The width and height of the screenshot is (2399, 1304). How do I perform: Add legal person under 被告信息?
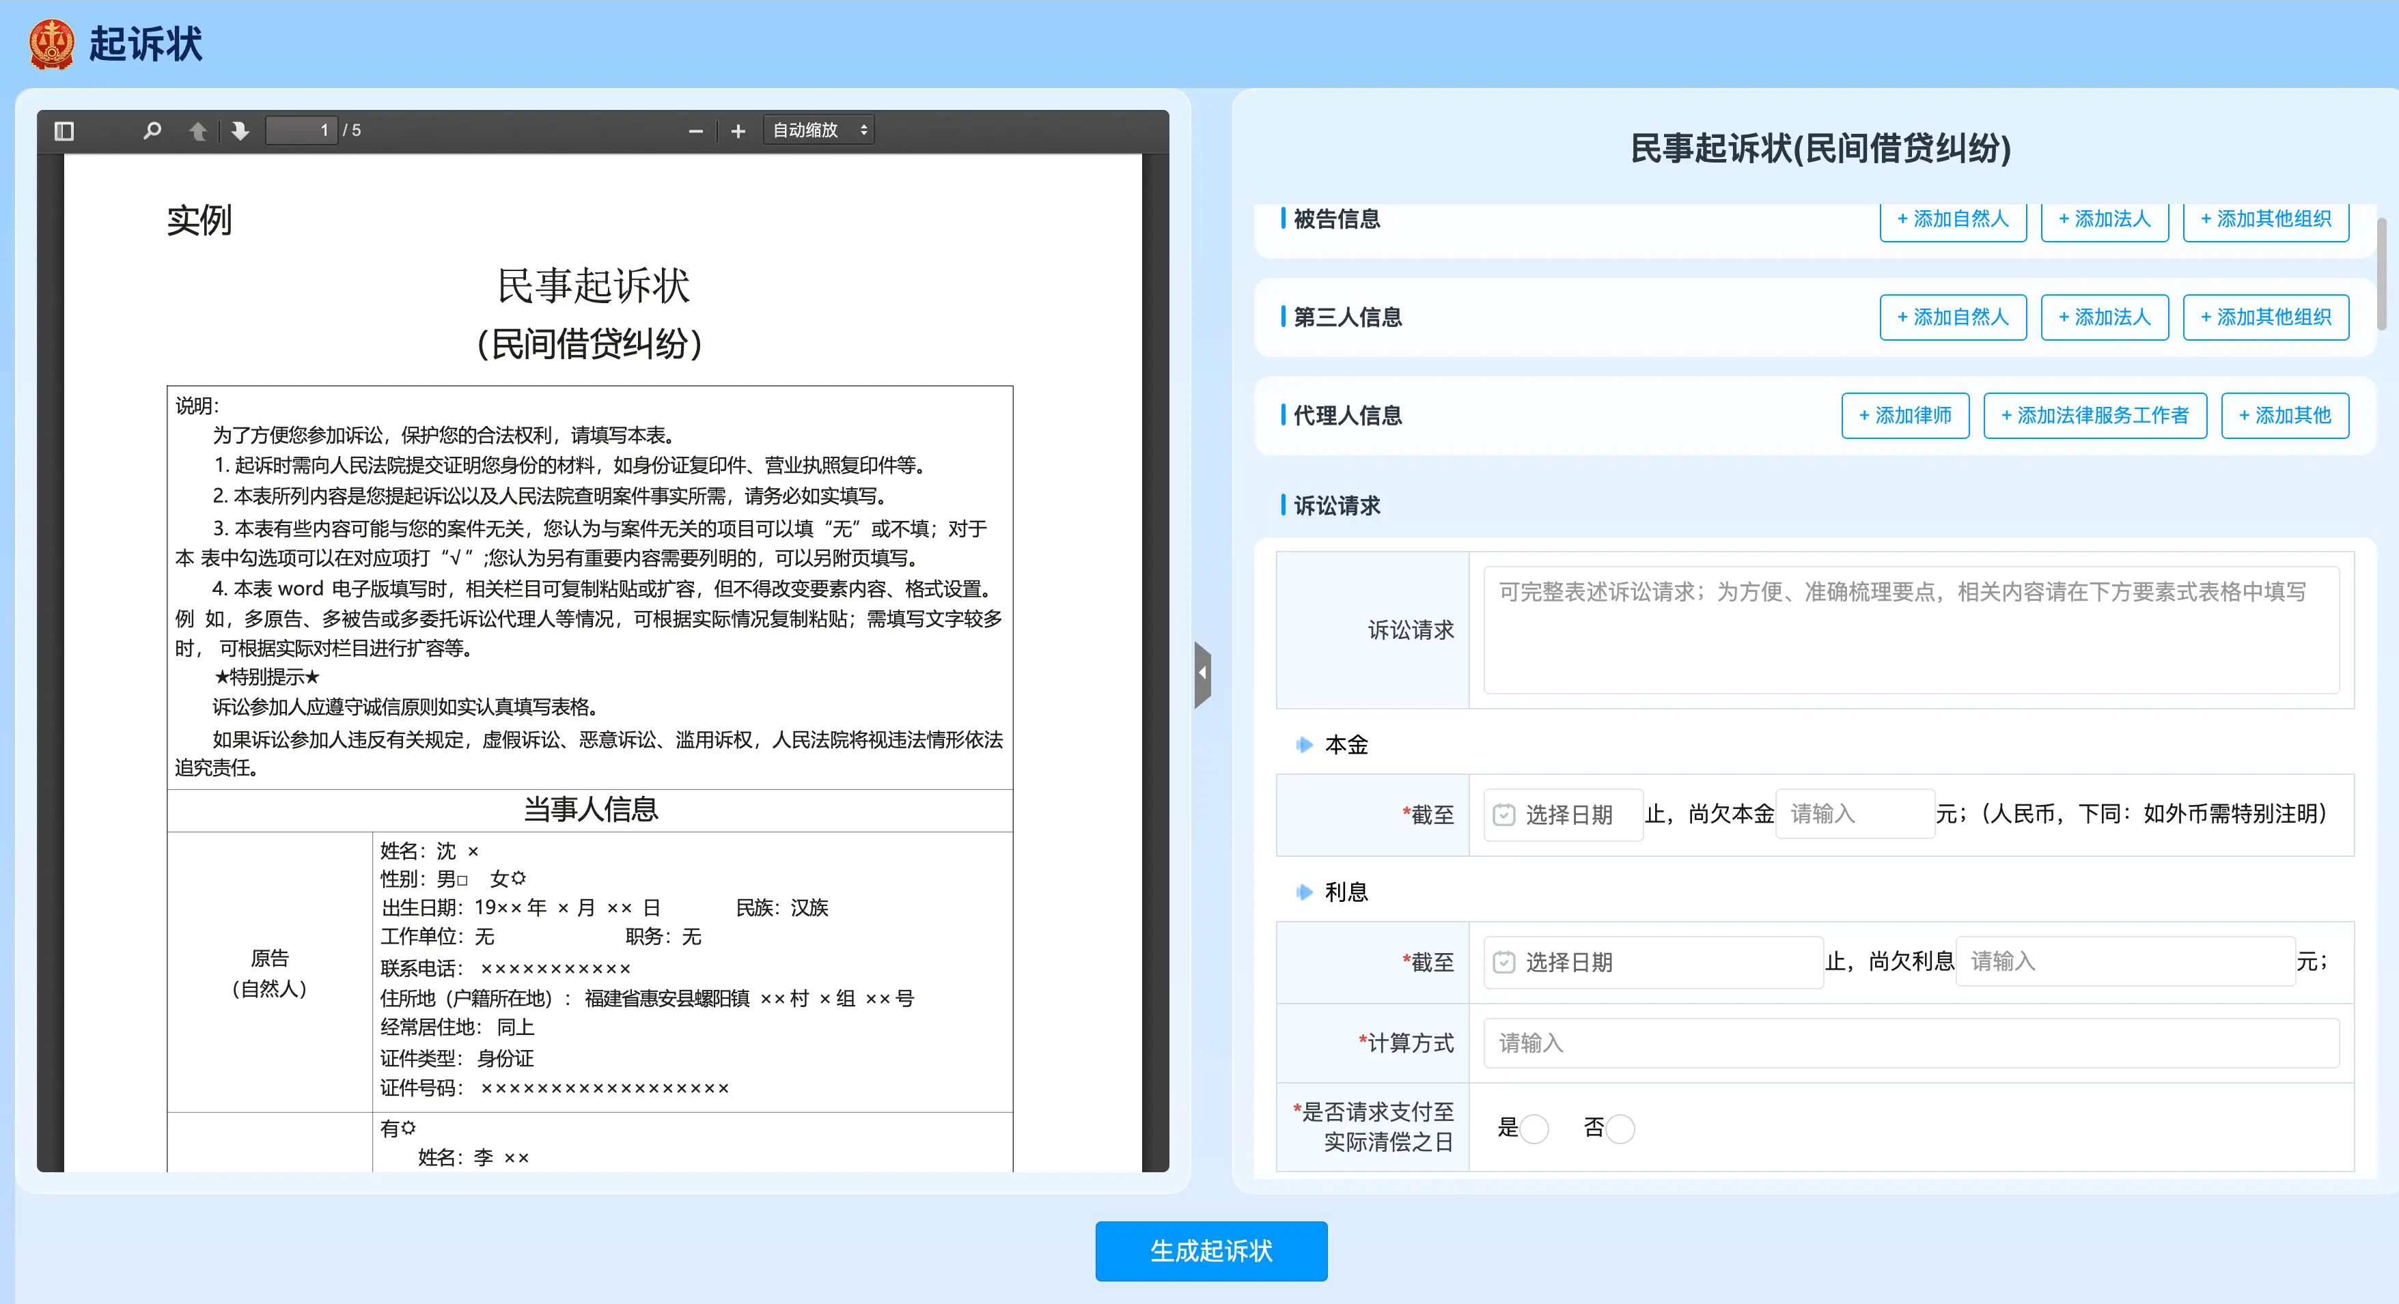(2105, 220)
